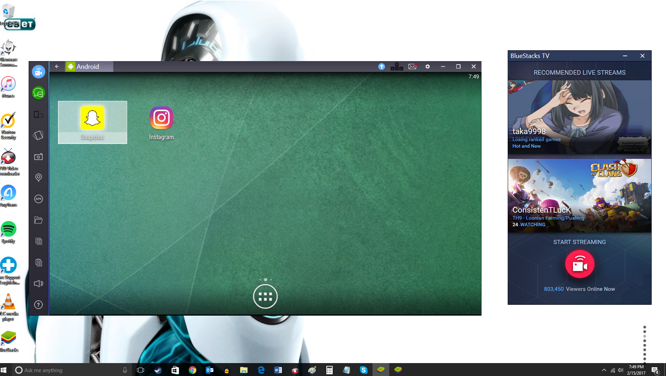Open iTunes desktop shortcut

[x=8, y=87]
